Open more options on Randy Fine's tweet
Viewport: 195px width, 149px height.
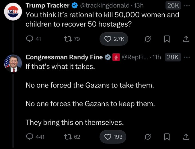pyautogui.click(x=188, y=57)
